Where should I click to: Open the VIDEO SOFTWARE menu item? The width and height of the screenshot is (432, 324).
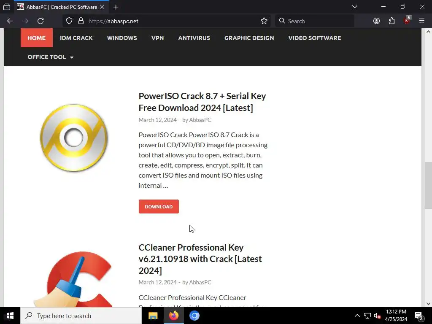tap(315, 38)
